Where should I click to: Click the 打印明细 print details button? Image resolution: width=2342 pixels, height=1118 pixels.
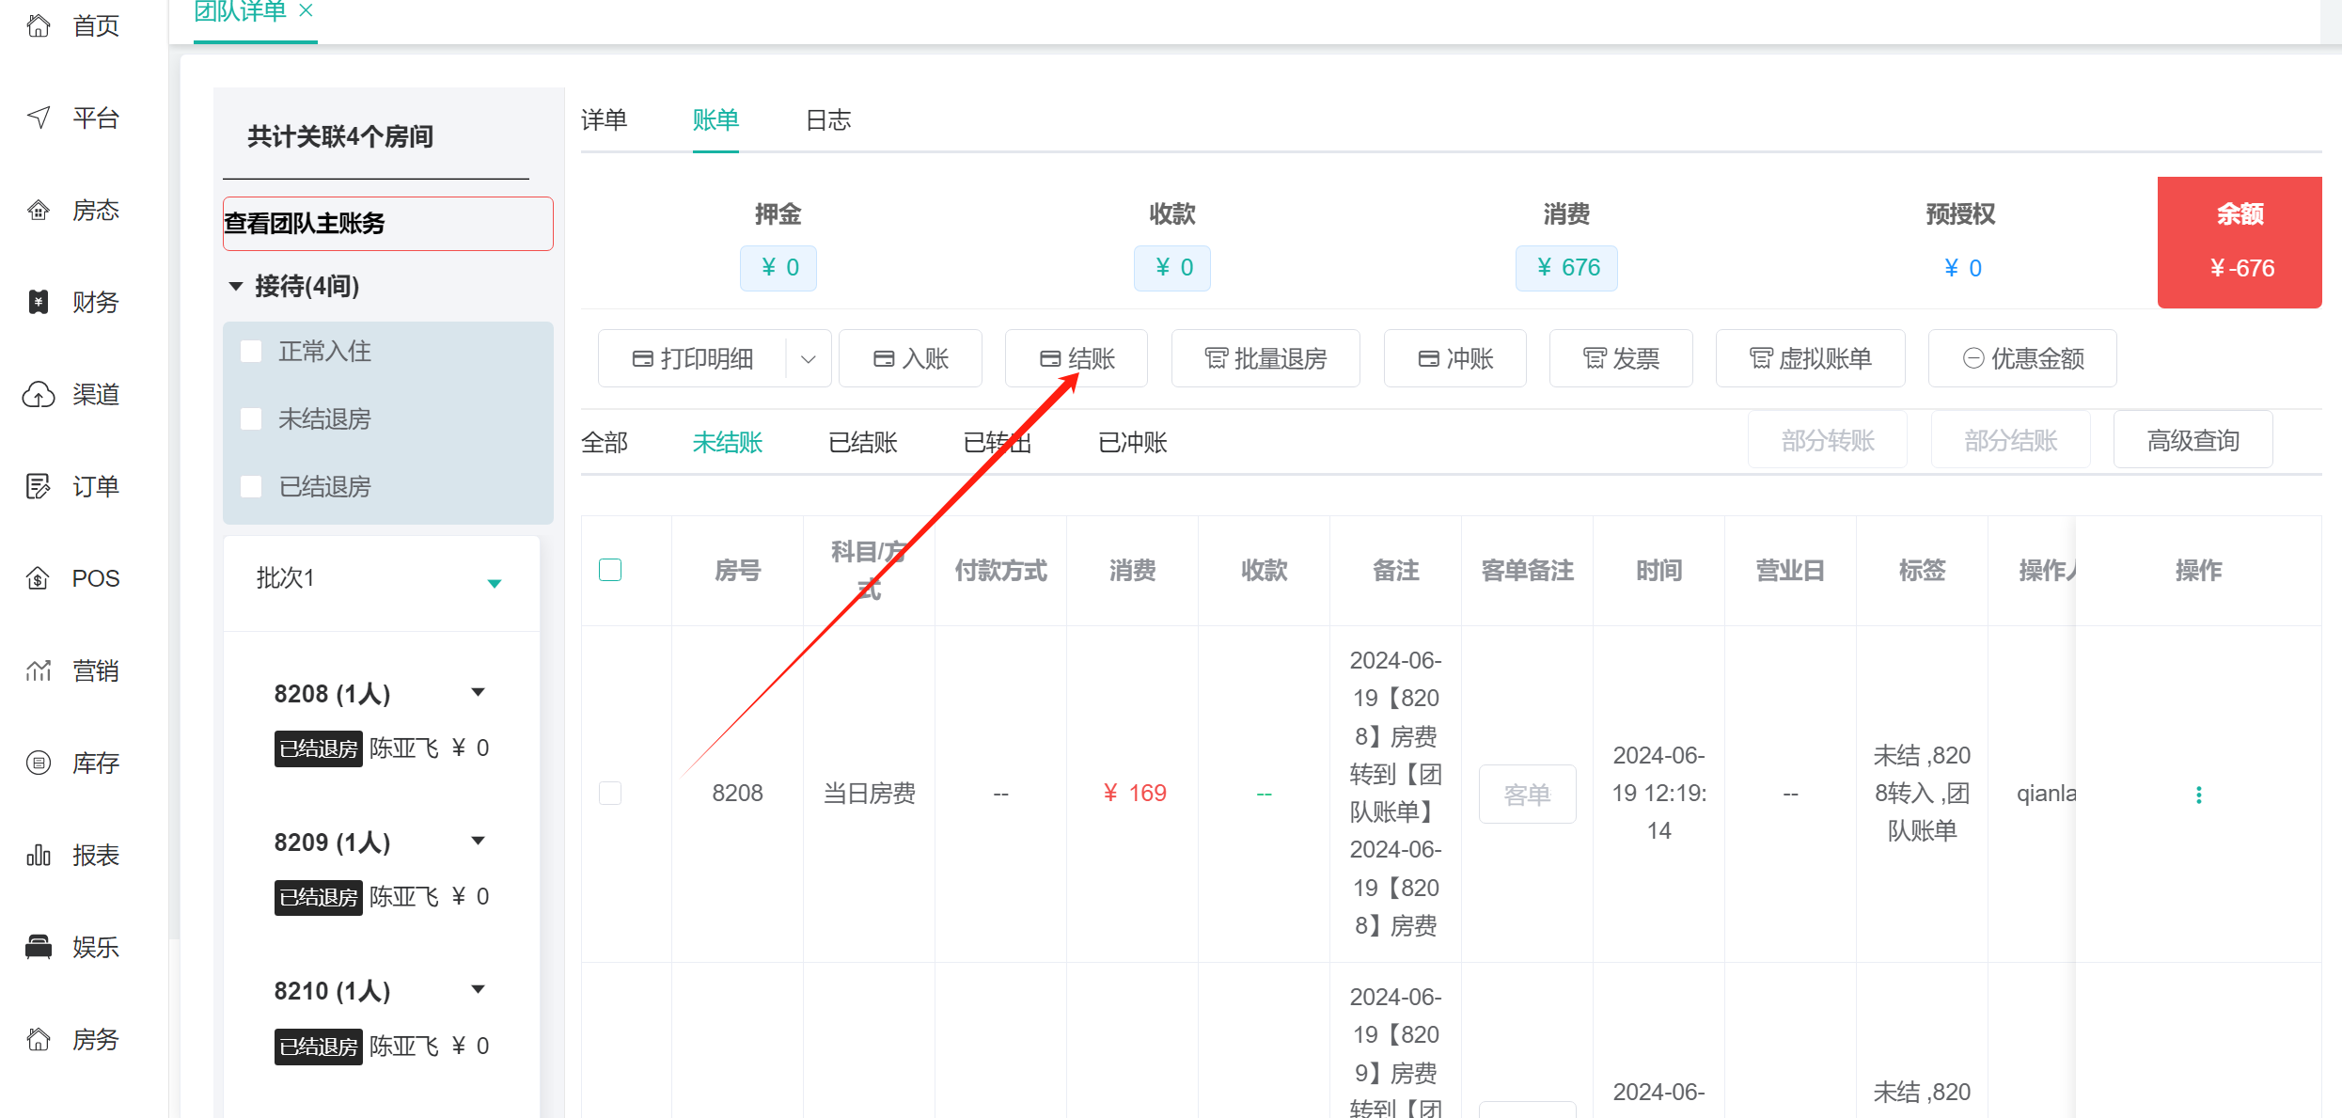(693, 358)
